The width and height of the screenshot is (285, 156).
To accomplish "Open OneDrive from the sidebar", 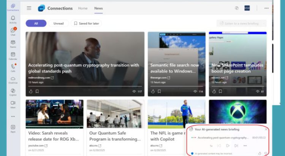I will [x=13, y=80].
